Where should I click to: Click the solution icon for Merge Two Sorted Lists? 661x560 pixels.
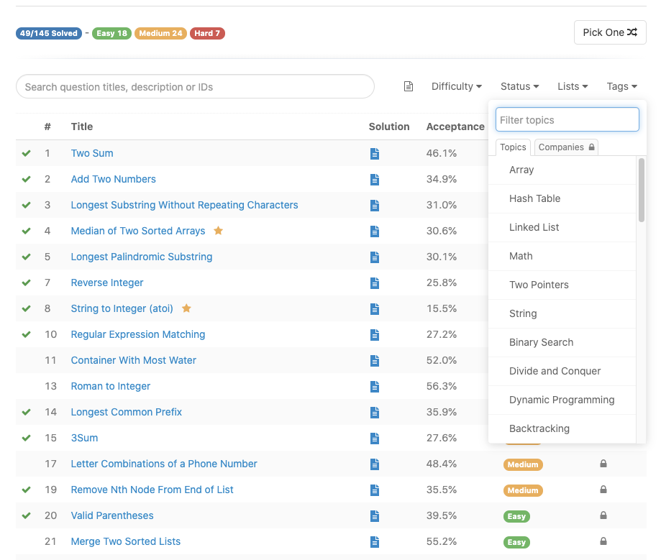pyautogui.click(x=374, y=542)
